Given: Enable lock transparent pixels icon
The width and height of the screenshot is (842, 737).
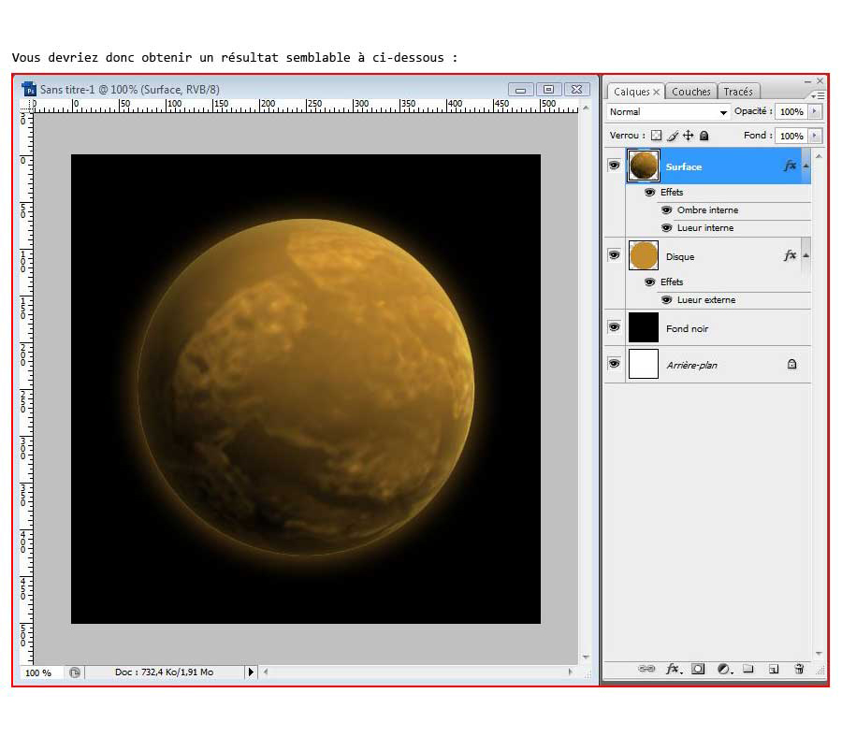Looking at the screenshot, I should (656, 136).
